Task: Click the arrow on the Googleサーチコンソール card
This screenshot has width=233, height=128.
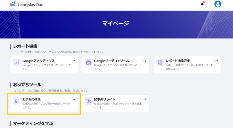Action: pyautogui.click(x=145, y=61)
